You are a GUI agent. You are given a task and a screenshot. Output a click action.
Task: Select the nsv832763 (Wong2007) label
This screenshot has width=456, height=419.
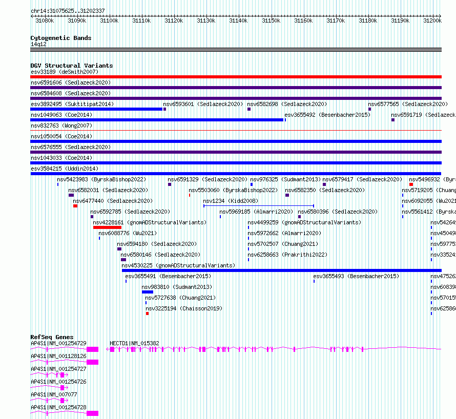(61, 125)
